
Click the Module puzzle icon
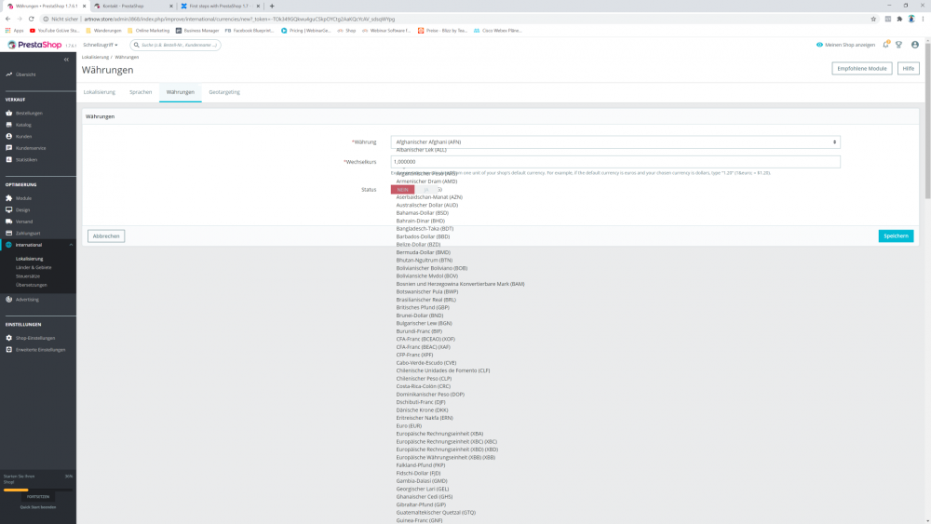9,198
